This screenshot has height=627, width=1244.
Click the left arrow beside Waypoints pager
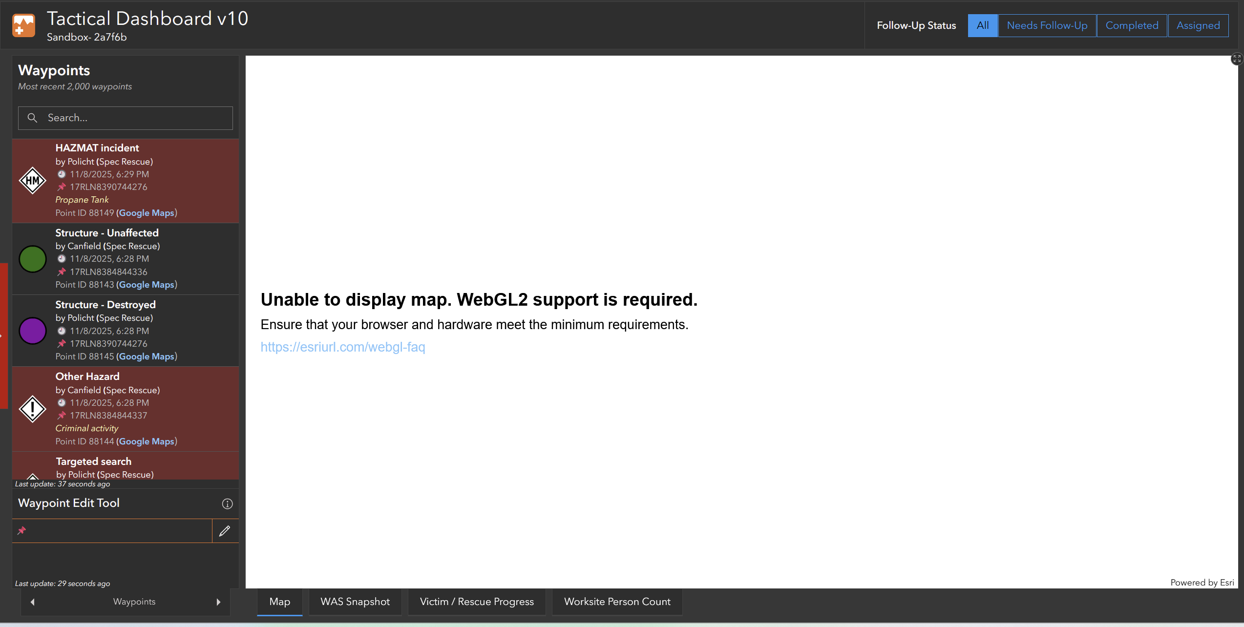[x=32, y=602]
